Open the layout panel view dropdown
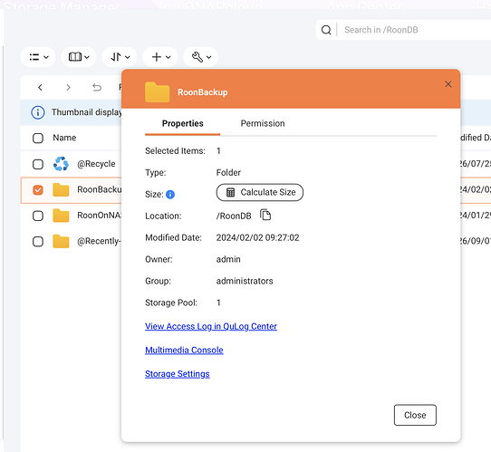The image size is (491, 452). click(x=79, y=57)
